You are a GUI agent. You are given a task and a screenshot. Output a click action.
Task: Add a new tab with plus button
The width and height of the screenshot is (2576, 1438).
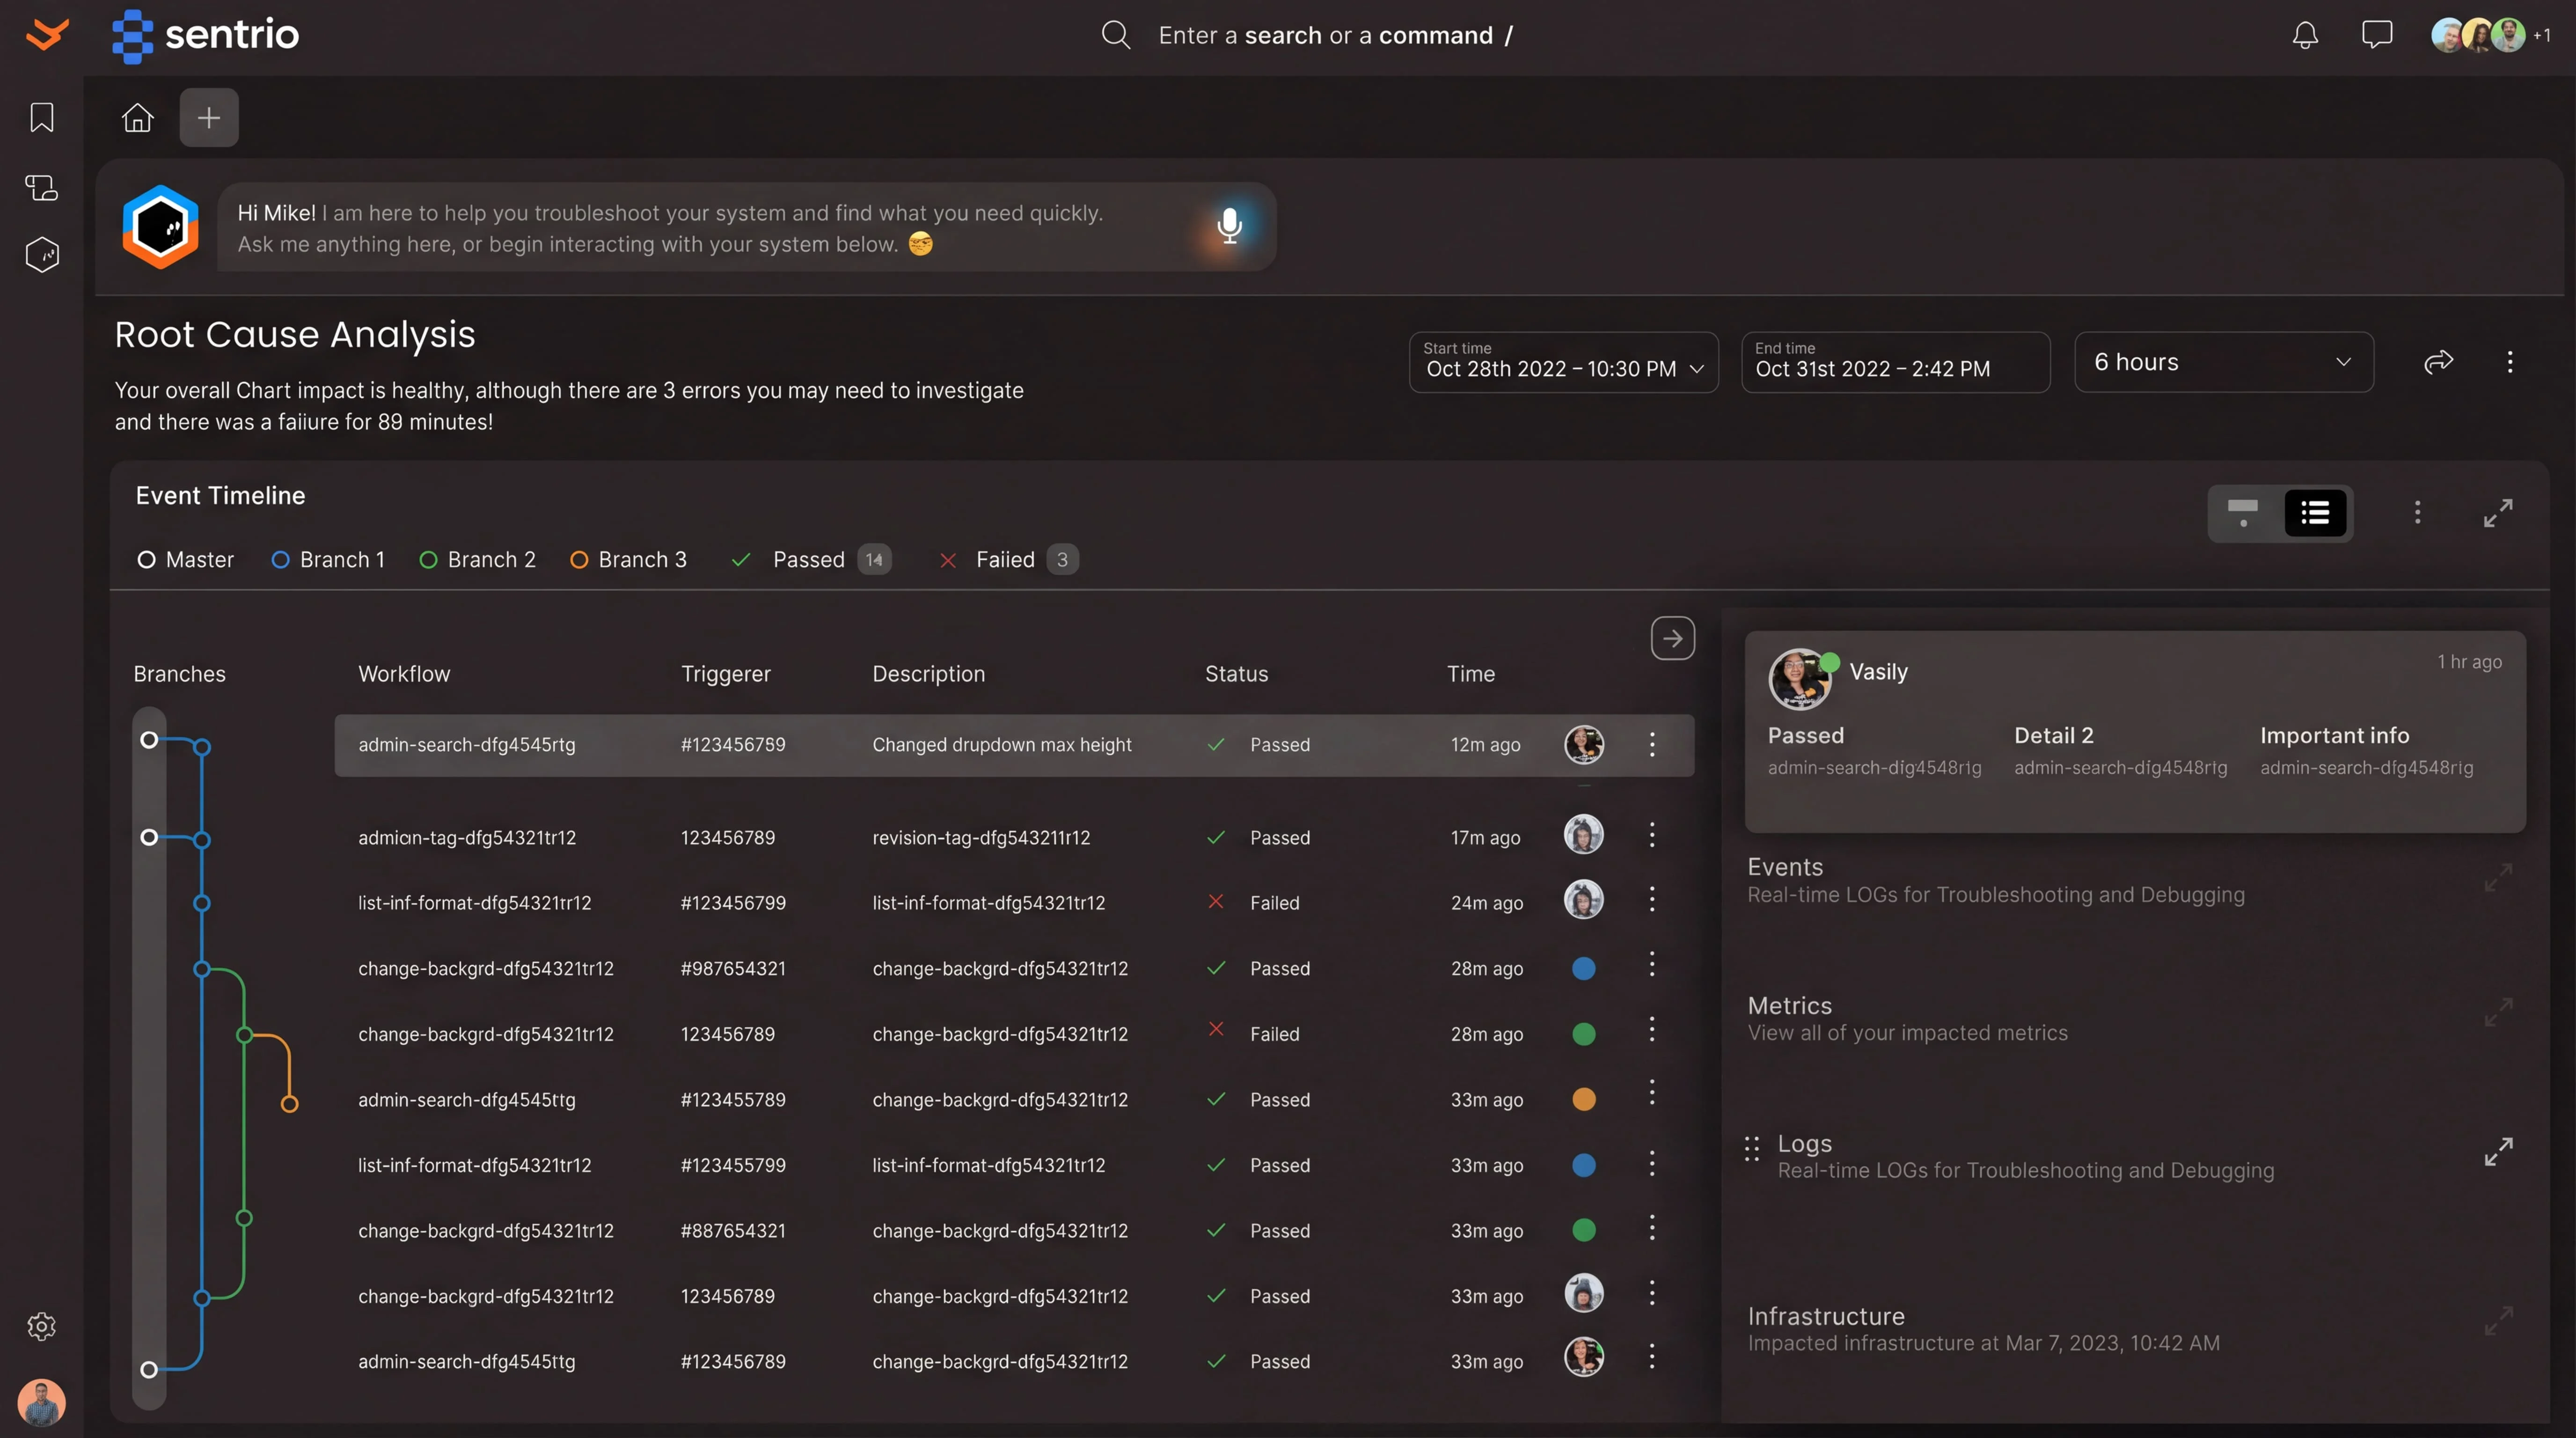pos(209,117)
